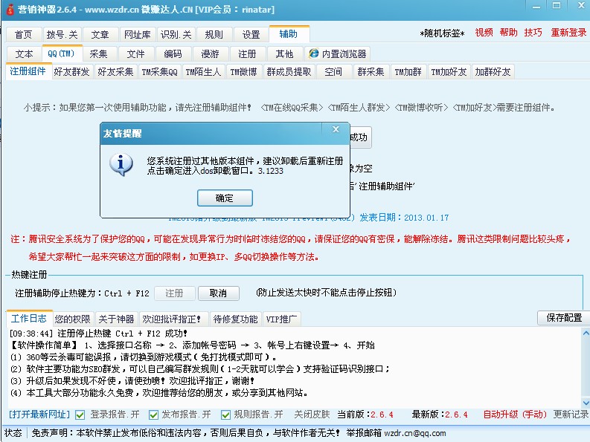Click the 技巧 link
The width and height of the screenshot is (590, 442).
533,33
